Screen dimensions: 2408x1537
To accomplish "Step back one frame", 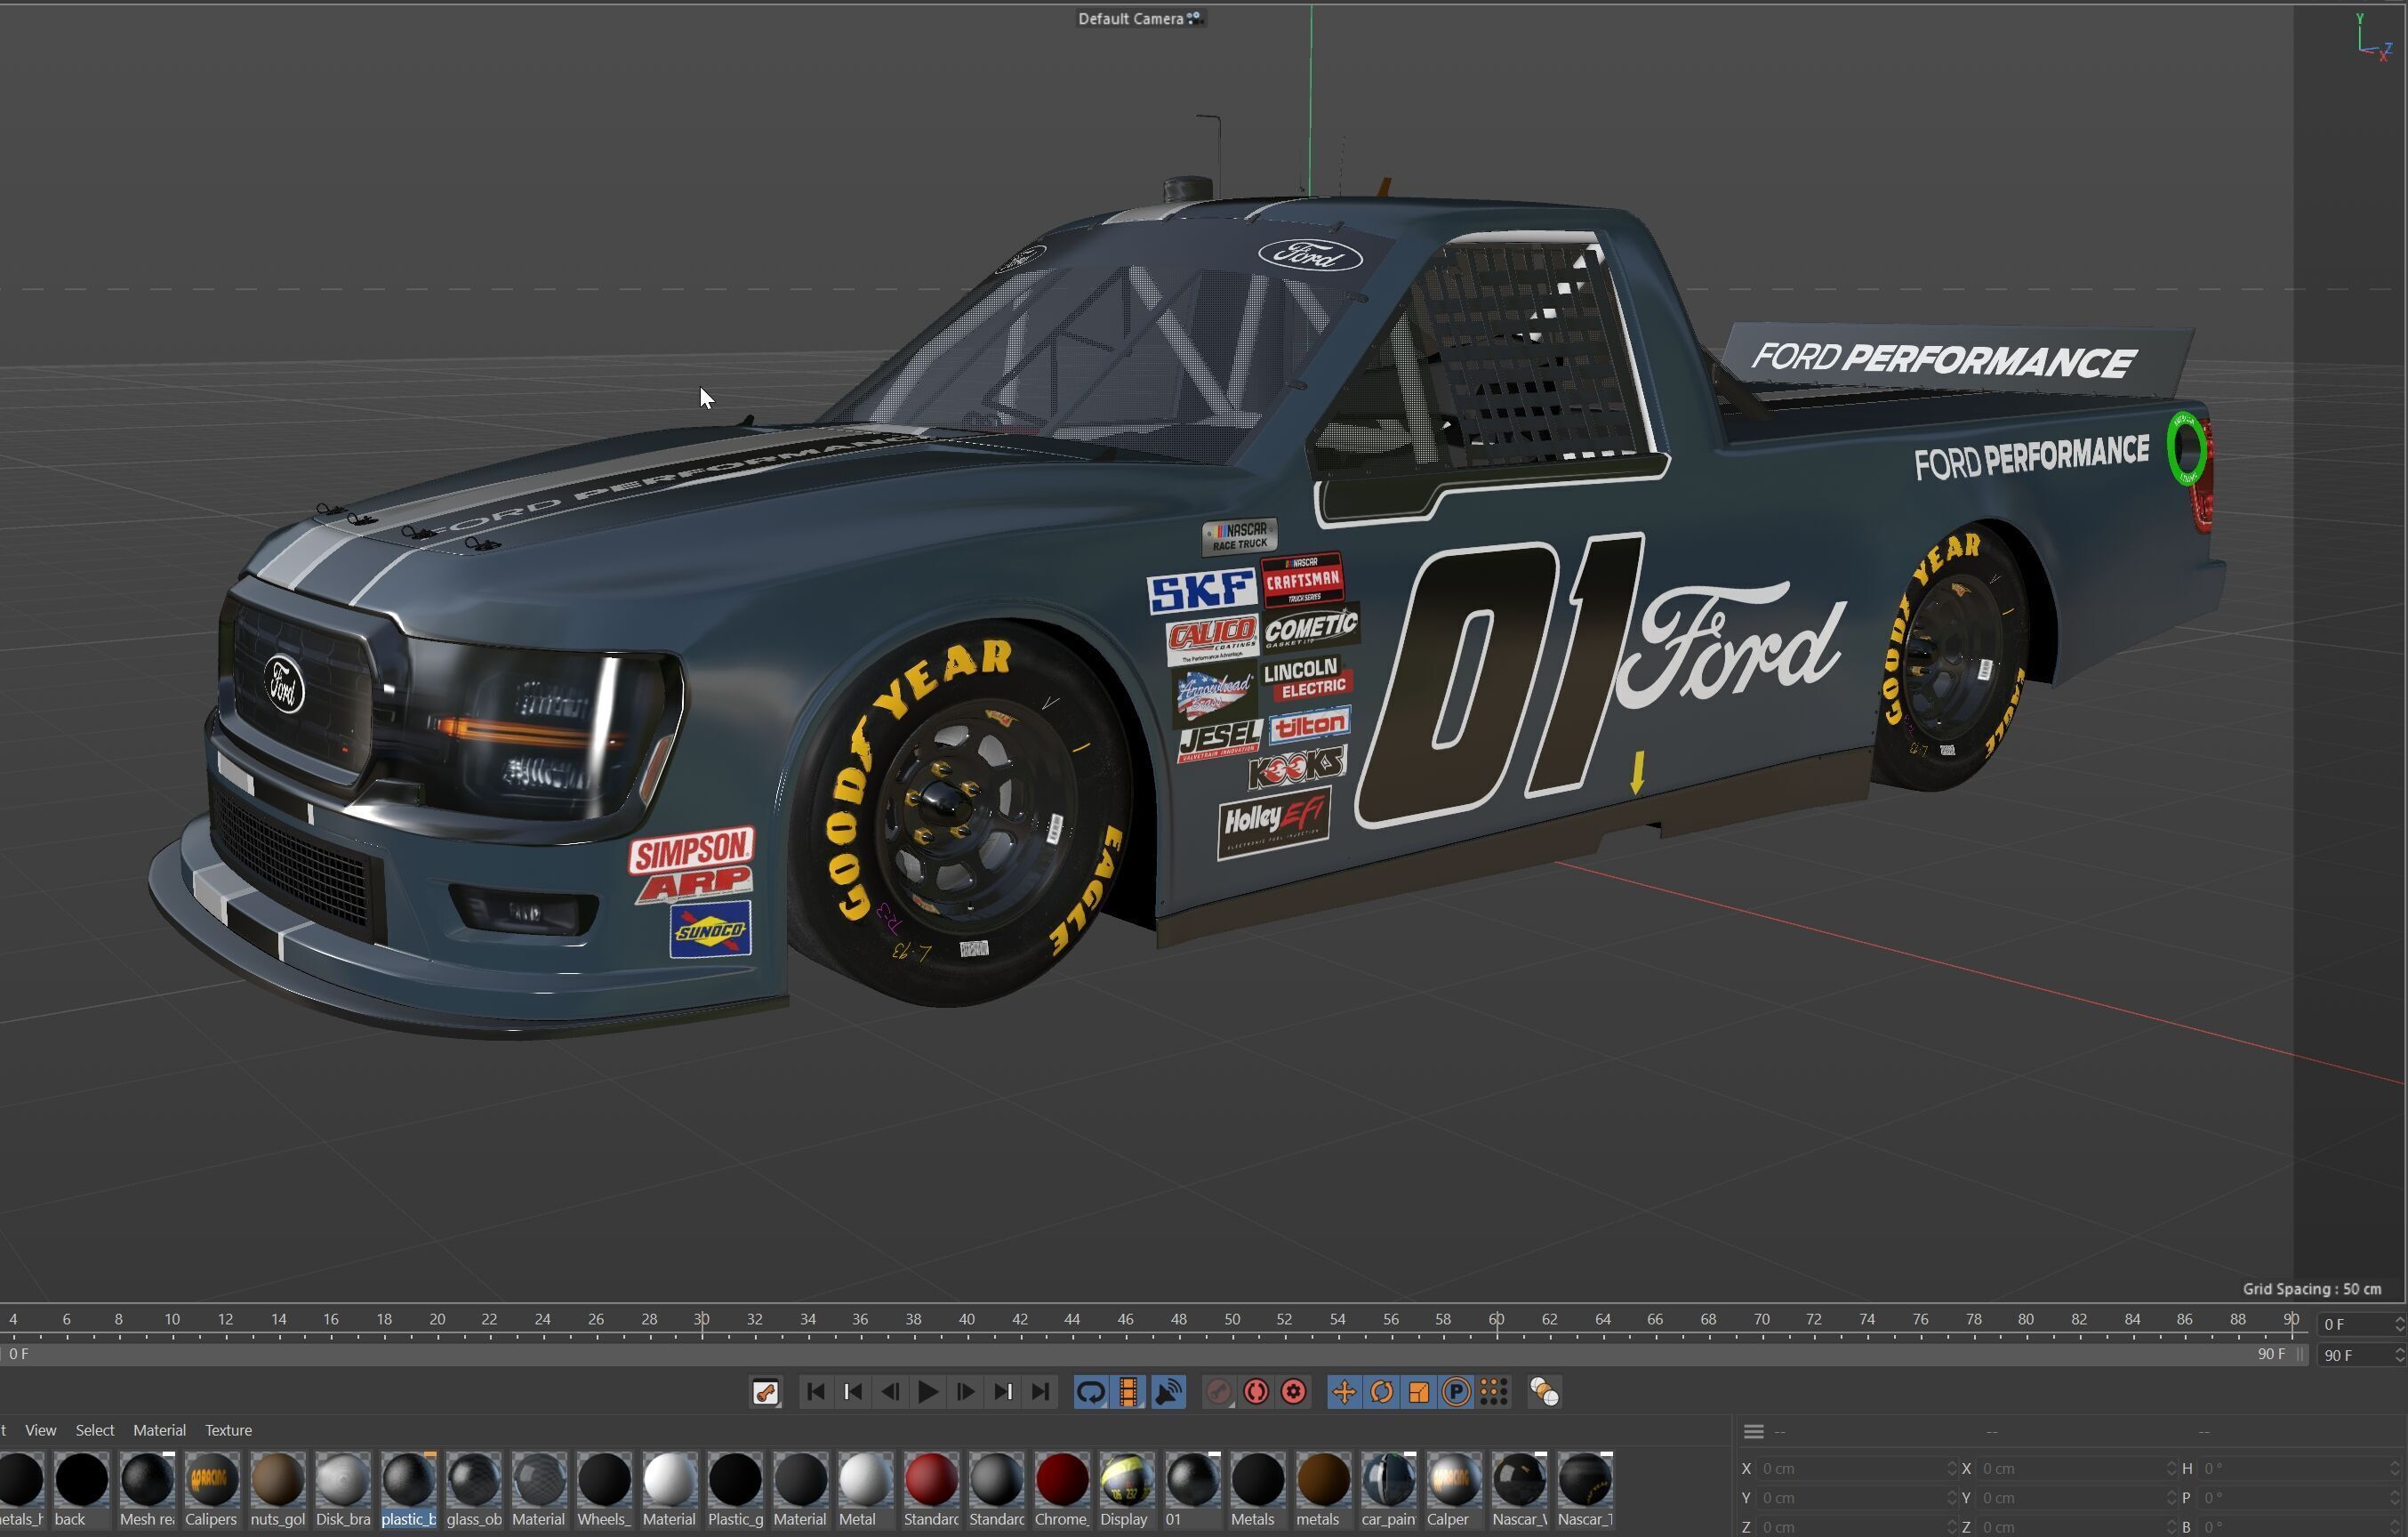I will [890, 1392].
